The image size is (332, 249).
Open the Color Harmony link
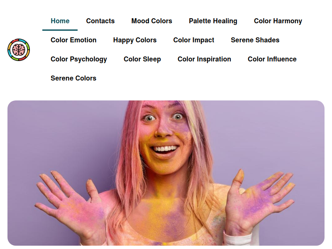point(278,21)
